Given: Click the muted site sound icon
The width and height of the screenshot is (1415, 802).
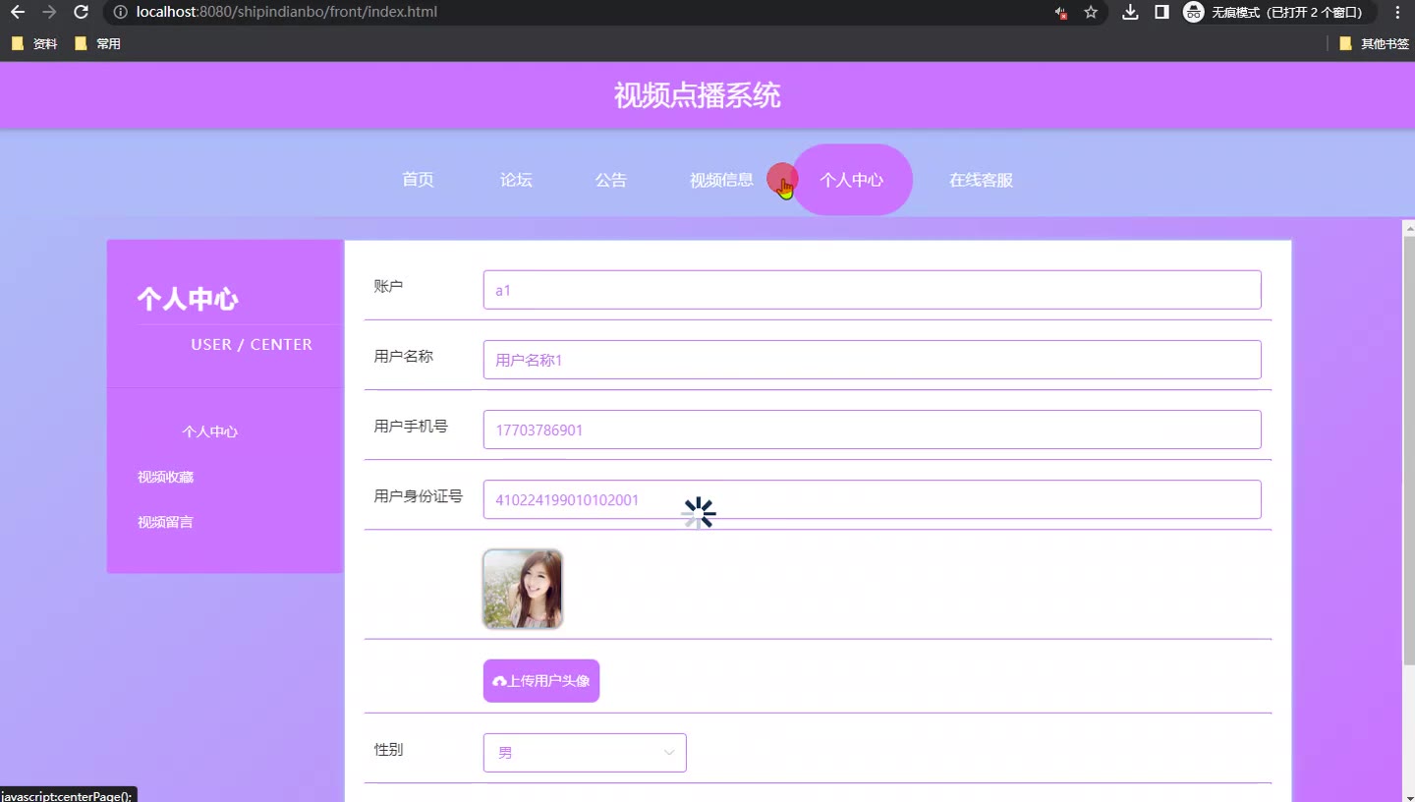Looking at the screenshot, I should pos(1061,13).
